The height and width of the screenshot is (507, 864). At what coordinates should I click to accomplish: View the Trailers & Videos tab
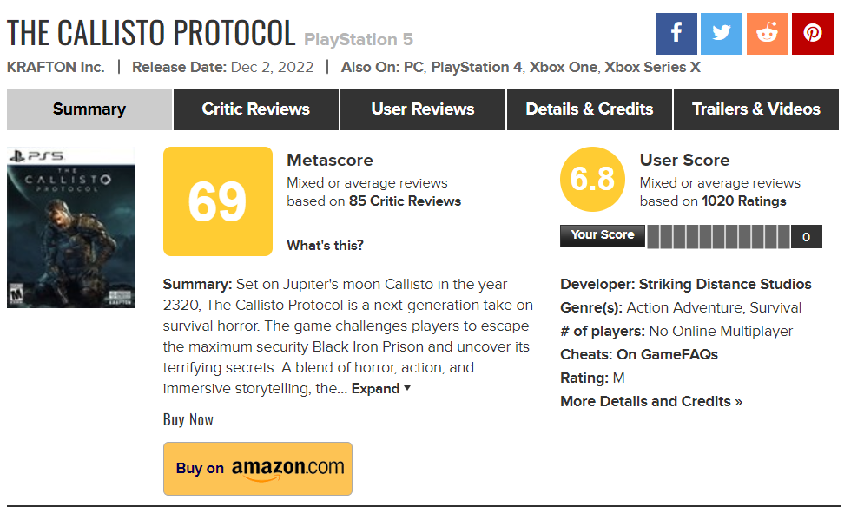pos(756,109)
